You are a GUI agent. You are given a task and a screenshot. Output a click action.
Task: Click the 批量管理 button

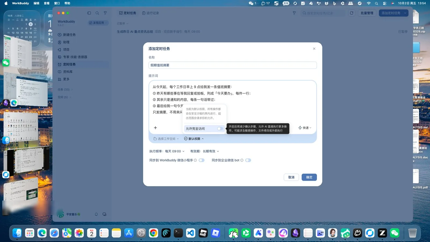(367, 13)
